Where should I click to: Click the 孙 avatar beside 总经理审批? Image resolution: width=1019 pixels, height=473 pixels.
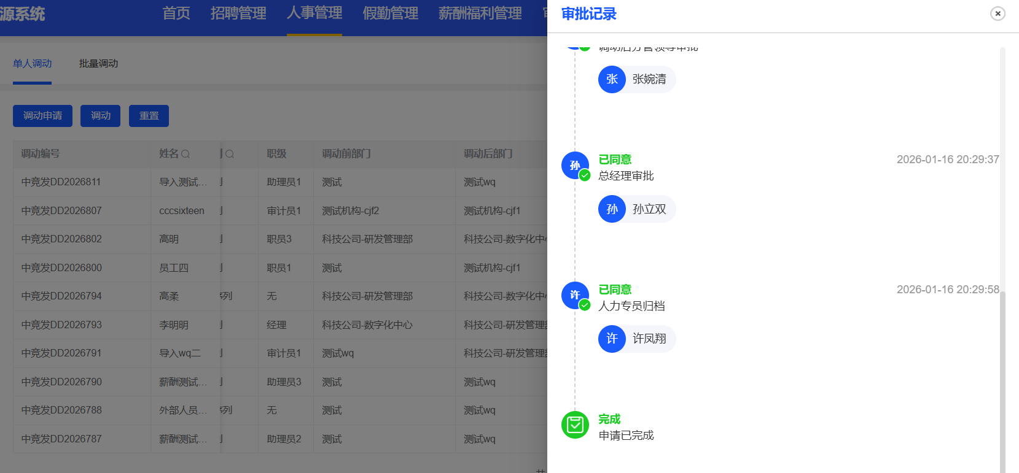click(x=575, y=165)
